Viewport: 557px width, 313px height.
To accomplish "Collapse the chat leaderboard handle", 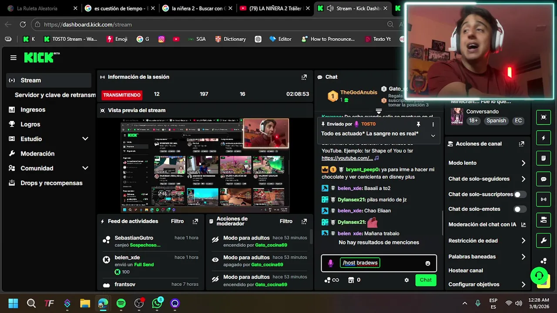I will (x=379, y=111).
